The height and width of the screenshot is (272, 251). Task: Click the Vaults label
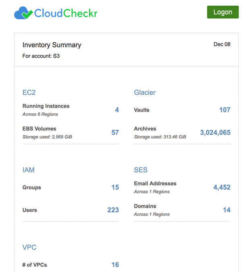click(141, 110)
